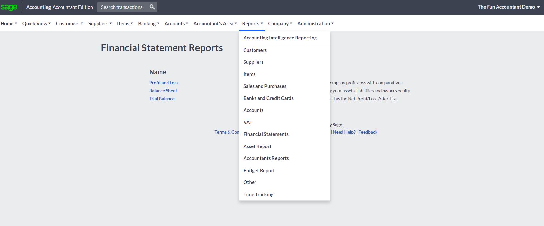Open the Administration menu

tap(315, 23)
